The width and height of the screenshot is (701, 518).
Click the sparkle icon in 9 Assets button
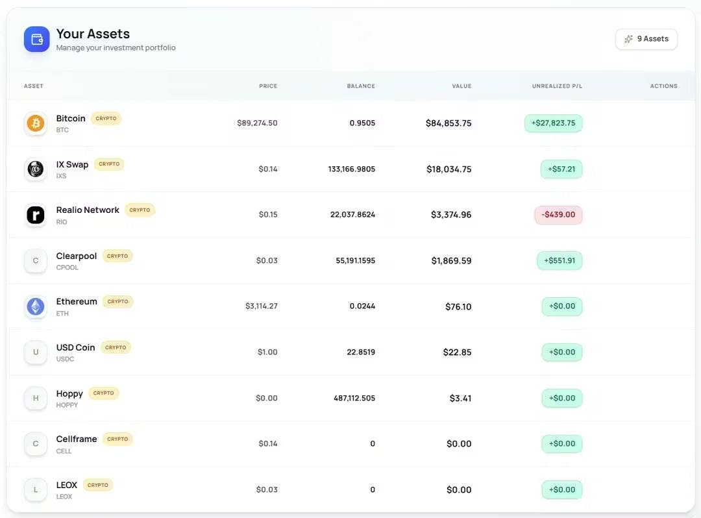(628, 39)
